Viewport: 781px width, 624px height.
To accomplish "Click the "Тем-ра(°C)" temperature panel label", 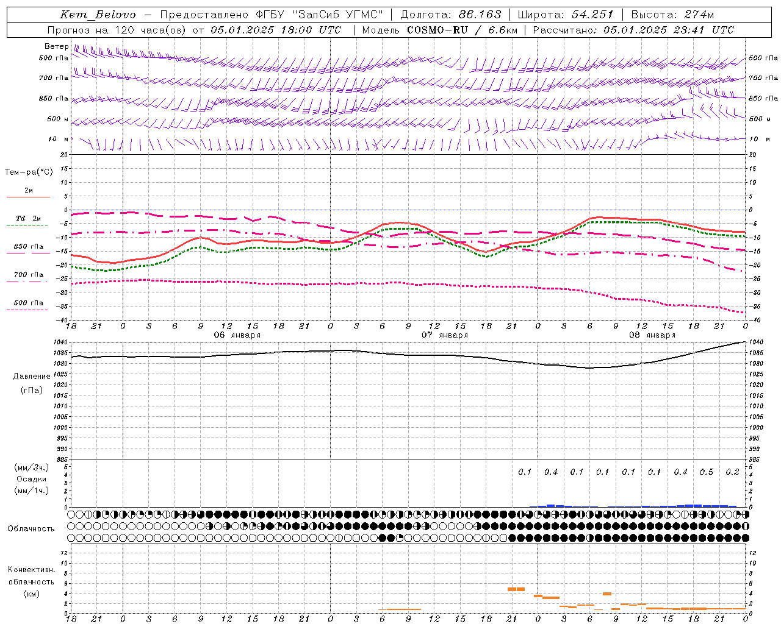I will tap(29, 172).
